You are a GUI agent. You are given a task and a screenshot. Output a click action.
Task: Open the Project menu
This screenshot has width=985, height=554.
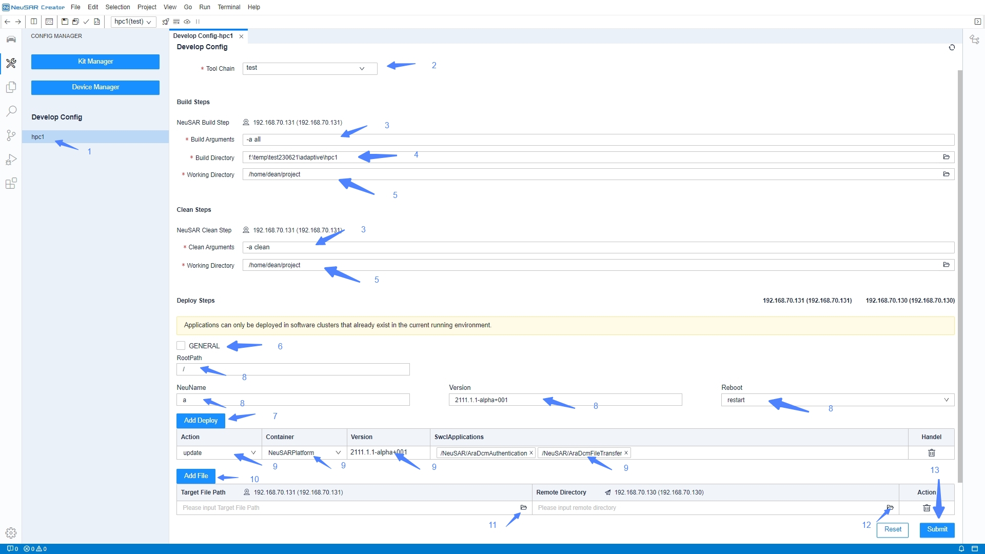tap(147, 7)
